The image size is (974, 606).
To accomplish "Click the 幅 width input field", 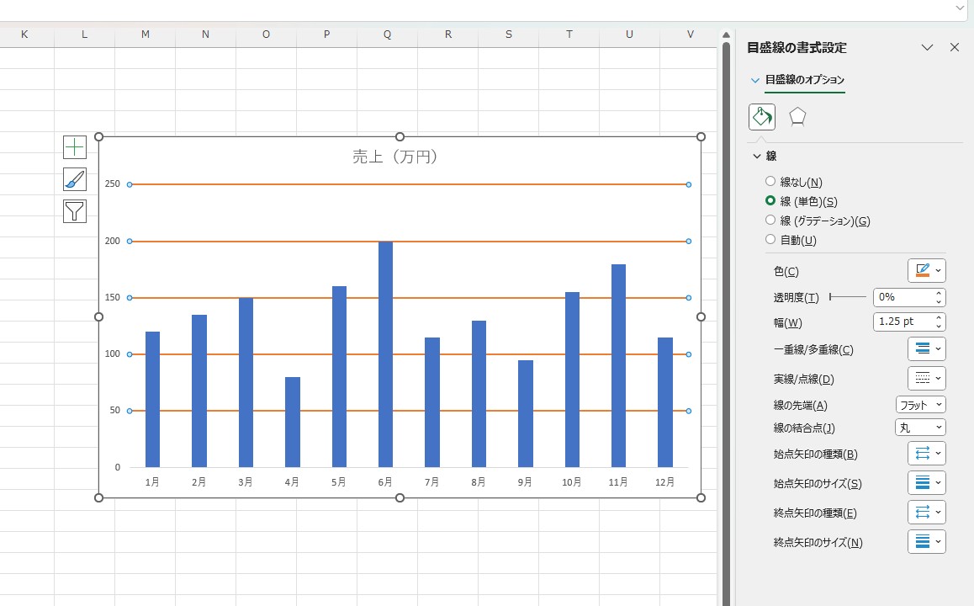I will click(903, 322).
